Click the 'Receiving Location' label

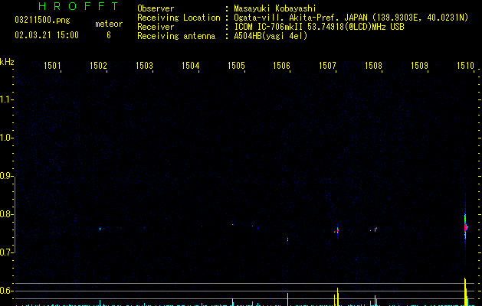tap(179, 18)
